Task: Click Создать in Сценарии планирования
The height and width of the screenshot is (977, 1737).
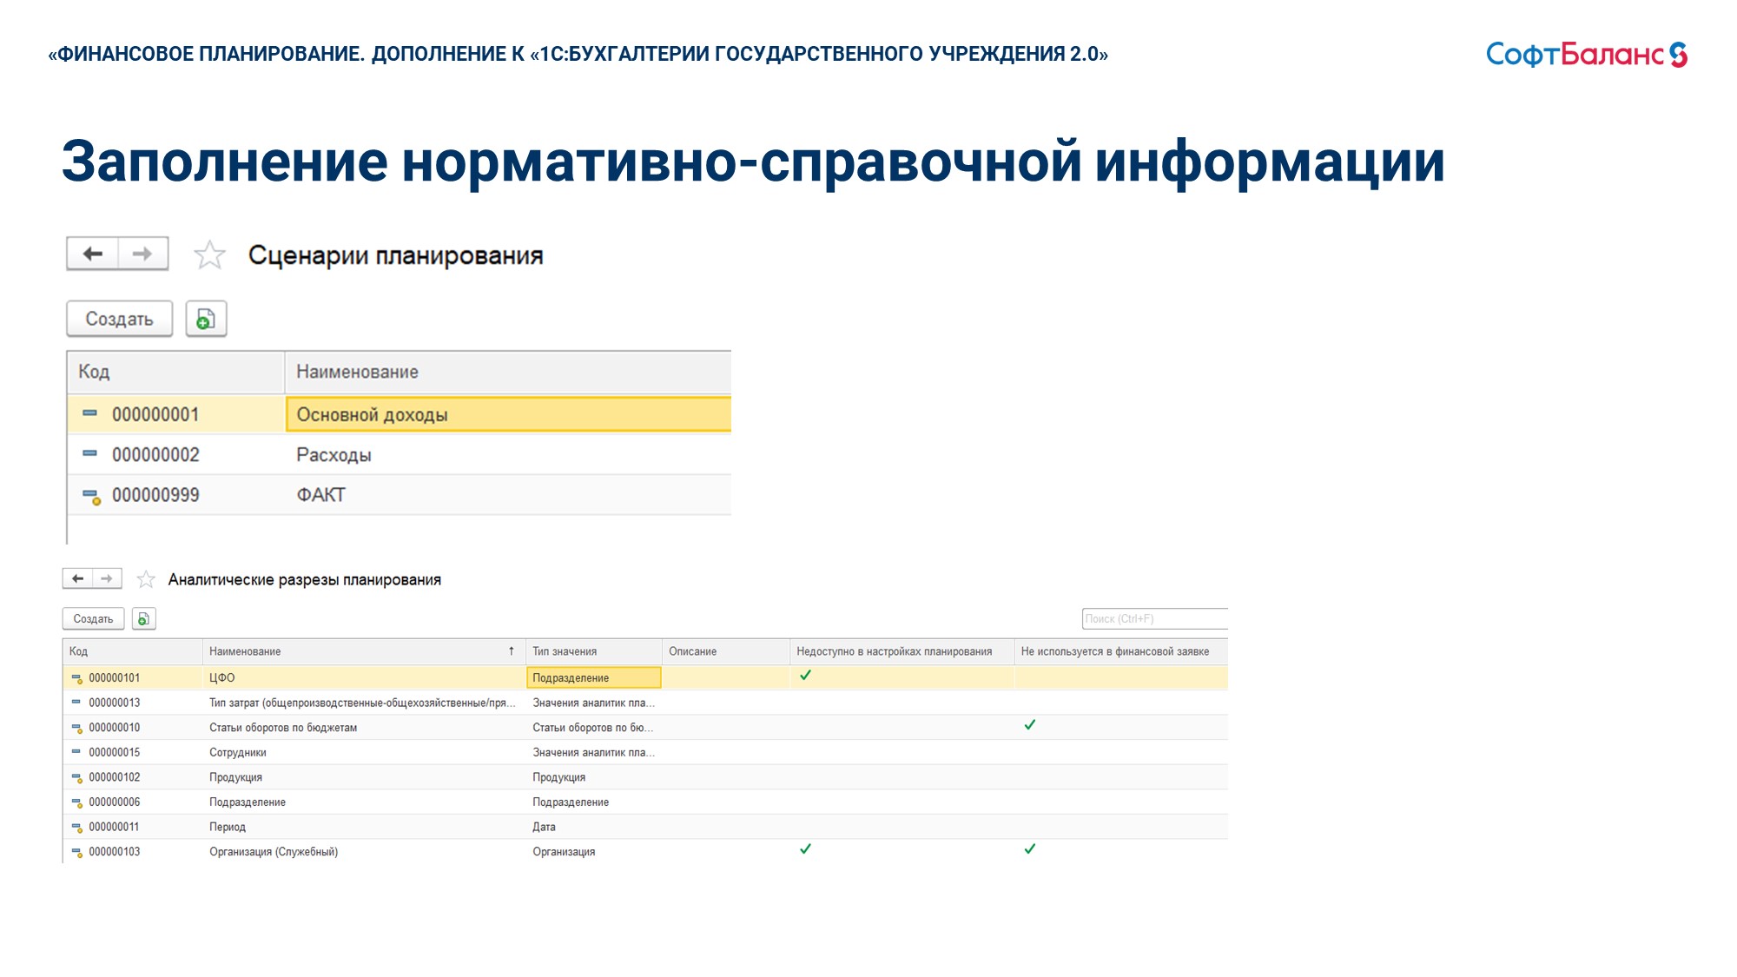Action: pos(120,319)
